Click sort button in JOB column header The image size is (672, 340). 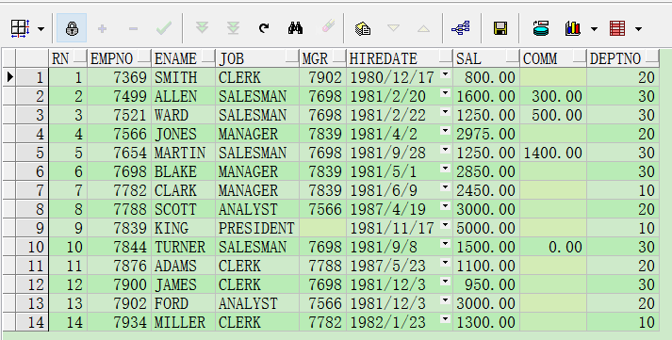[x=292, y=57]
